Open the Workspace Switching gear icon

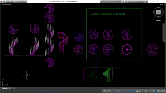pos(146,91)
